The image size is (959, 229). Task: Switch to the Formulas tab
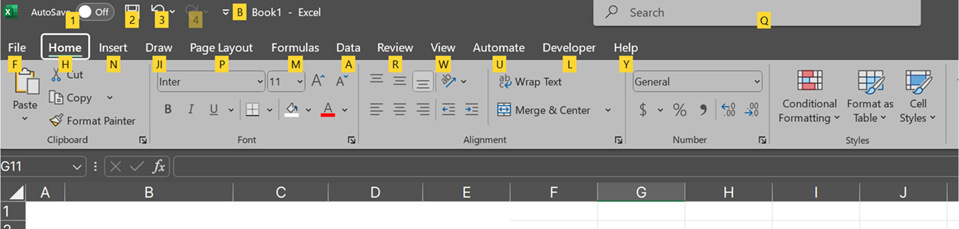point(295,47)
